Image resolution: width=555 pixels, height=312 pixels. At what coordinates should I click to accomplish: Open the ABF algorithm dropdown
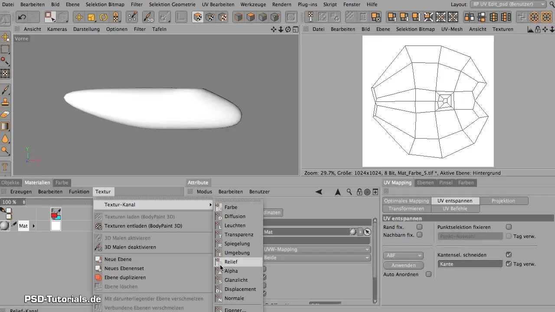(403, 256)
